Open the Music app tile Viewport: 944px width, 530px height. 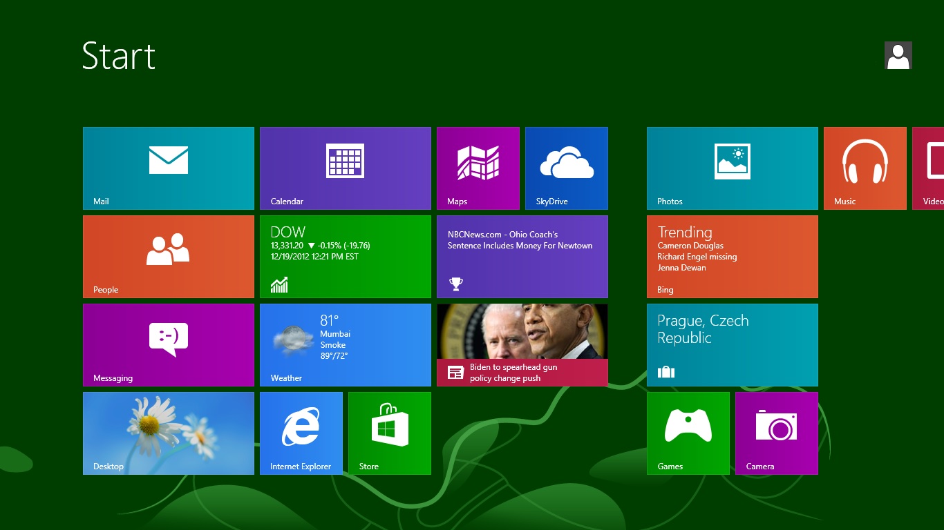[x=865, y=168]
